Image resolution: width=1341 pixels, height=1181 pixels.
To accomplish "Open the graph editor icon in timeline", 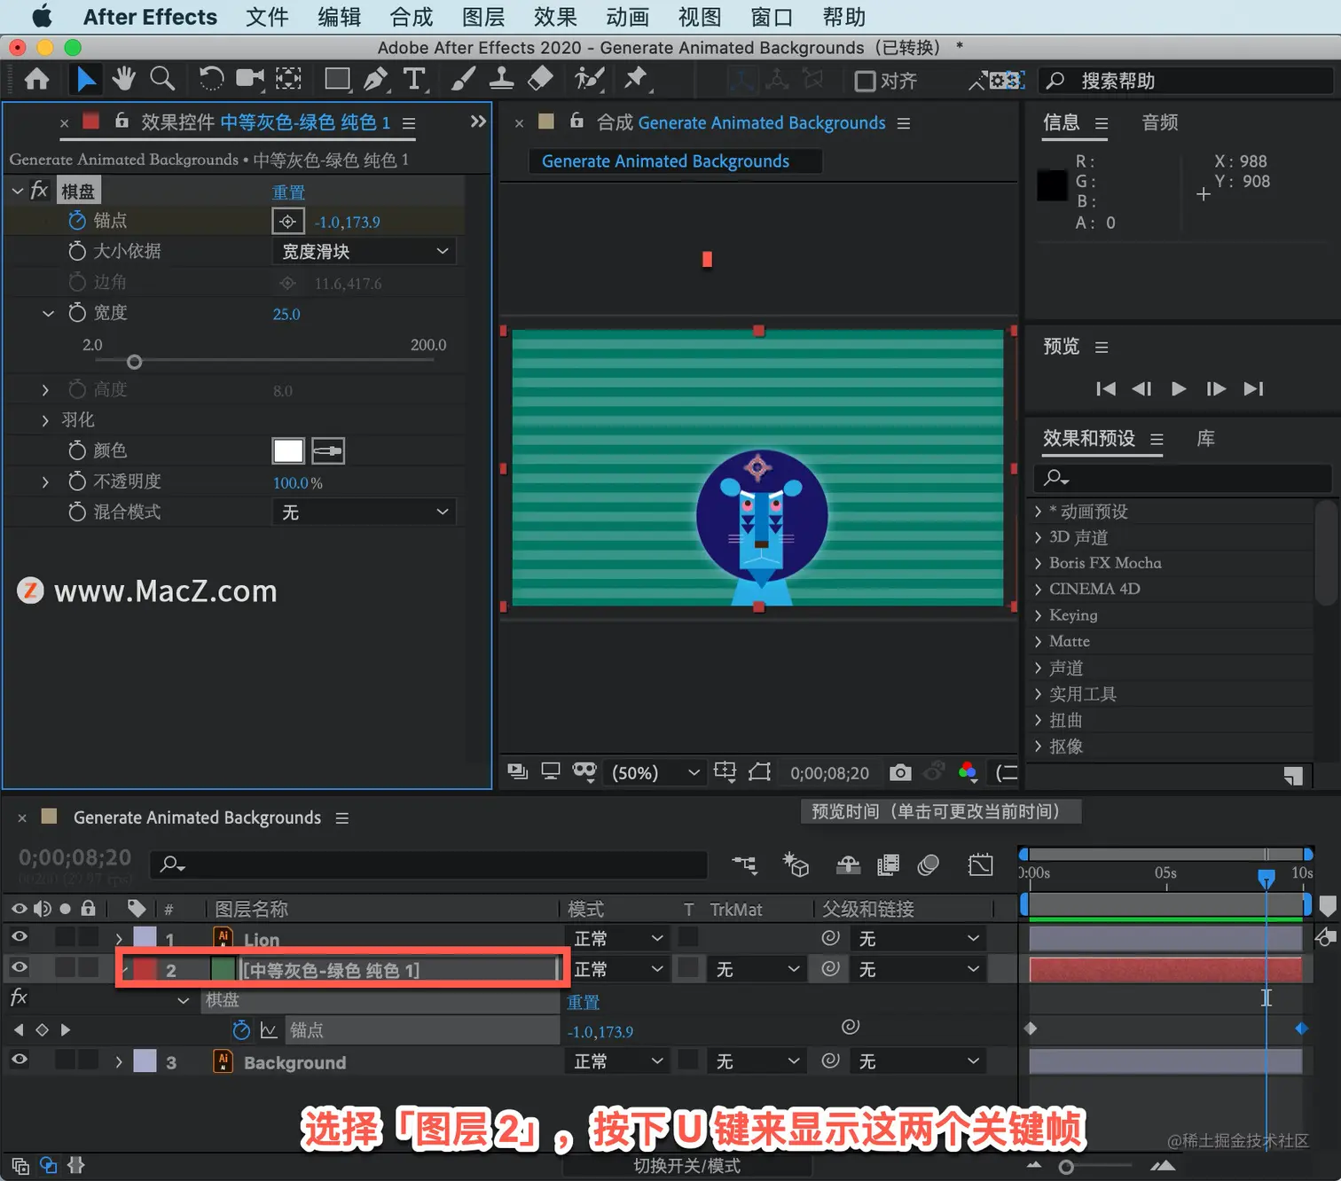I will 981,864.
